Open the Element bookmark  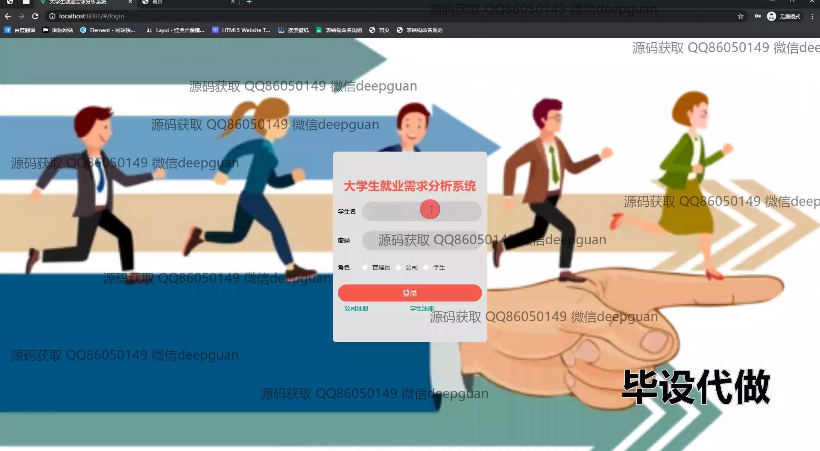108,30
